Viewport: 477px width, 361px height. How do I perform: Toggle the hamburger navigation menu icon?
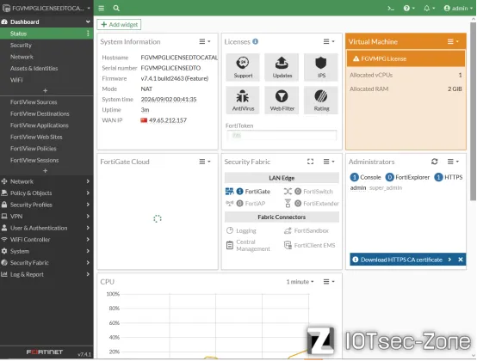(102, 9)
